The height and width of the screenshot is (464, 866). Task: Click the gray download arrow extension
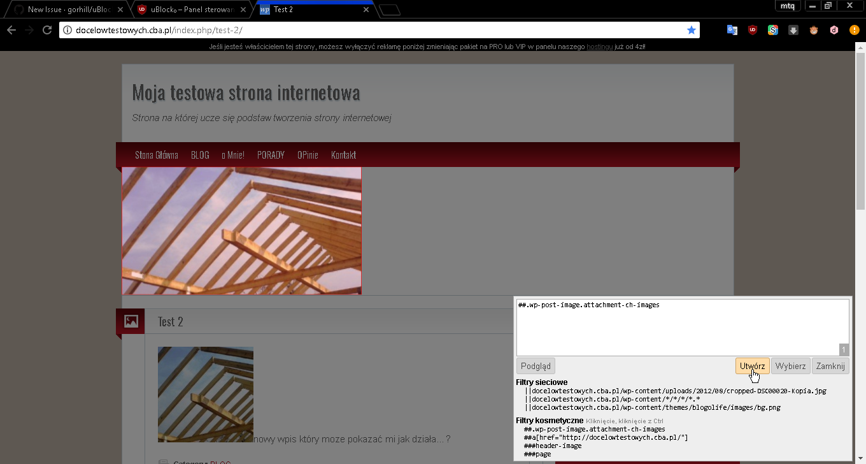(x=793, y=30)
